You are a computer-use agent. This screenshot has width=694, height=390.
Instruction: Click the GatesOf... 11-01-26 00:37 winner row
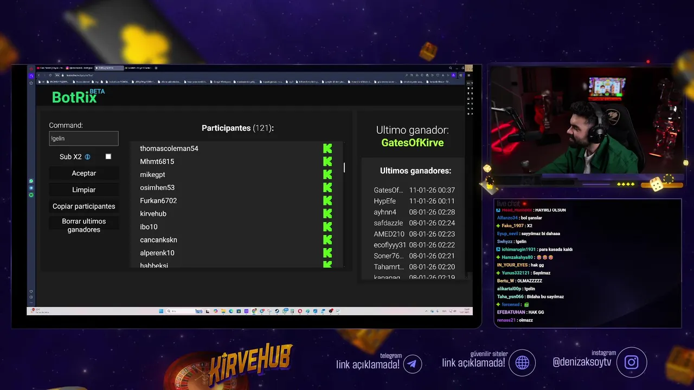click(414, 190)
